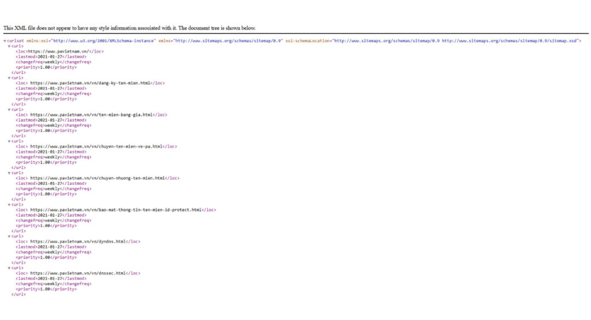Click the dyndns.html loc URL text

pos(78,242)
